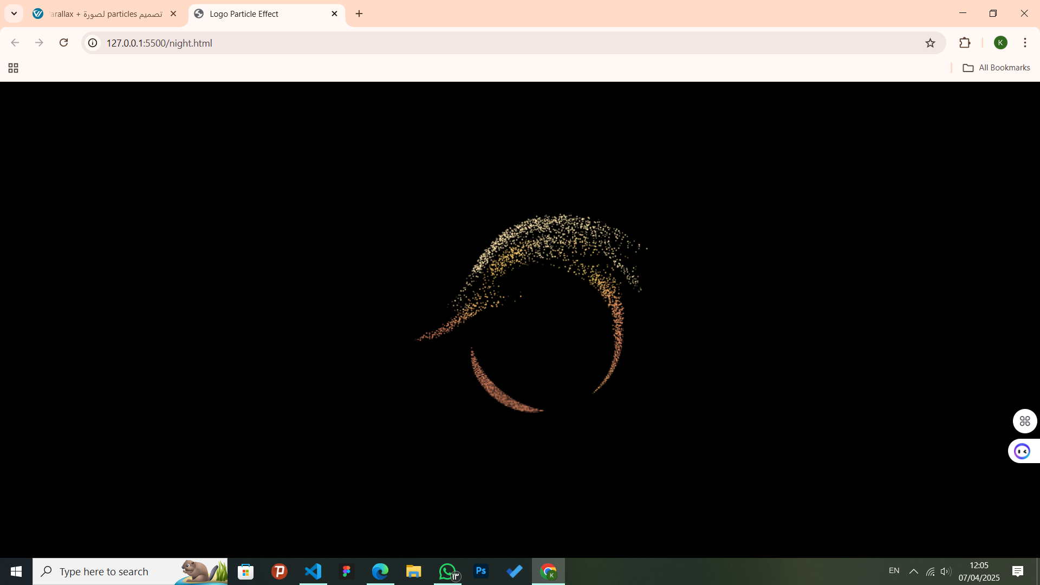
Task: View site information icon in the address bar
Action: (93, 43)
